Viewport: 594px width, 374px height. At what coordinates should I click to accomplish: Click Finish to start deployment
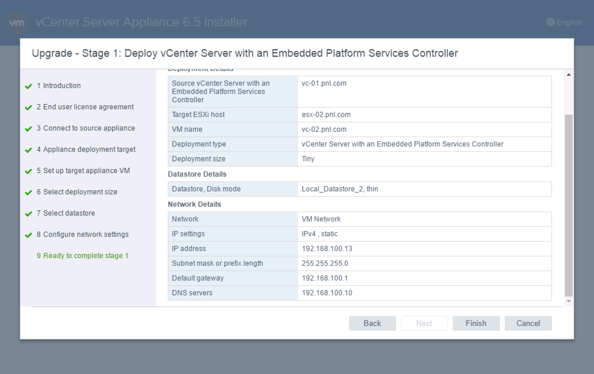tap(476, 323)
